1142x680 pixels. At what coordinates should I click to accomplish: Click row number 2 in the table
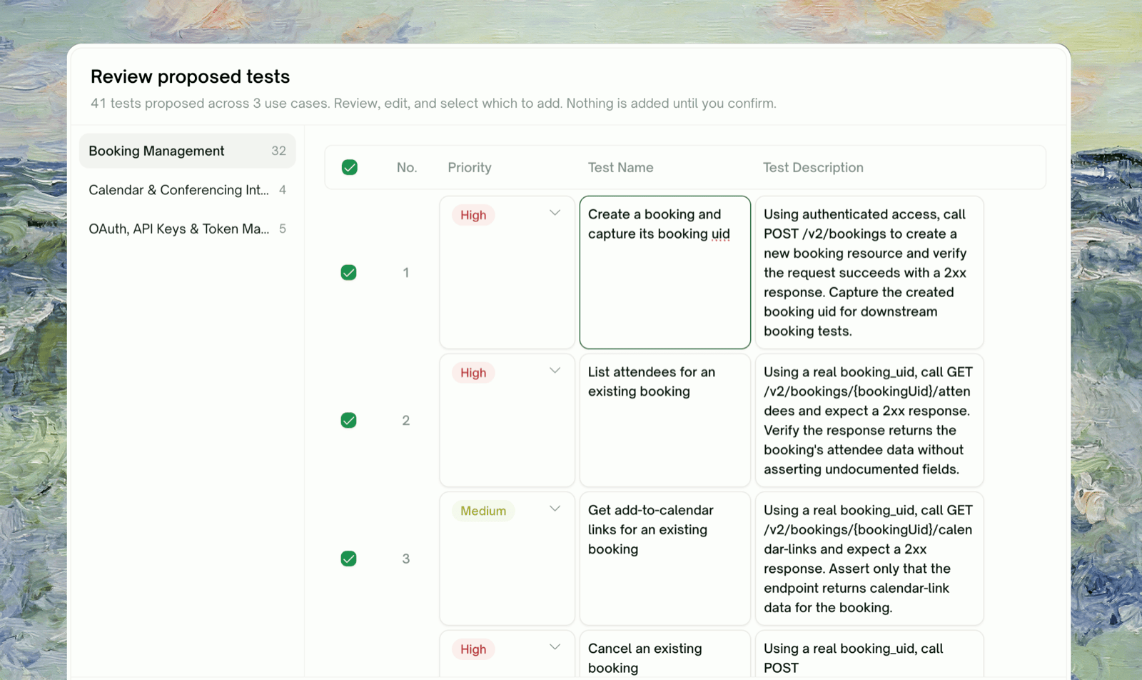point(406,420)
